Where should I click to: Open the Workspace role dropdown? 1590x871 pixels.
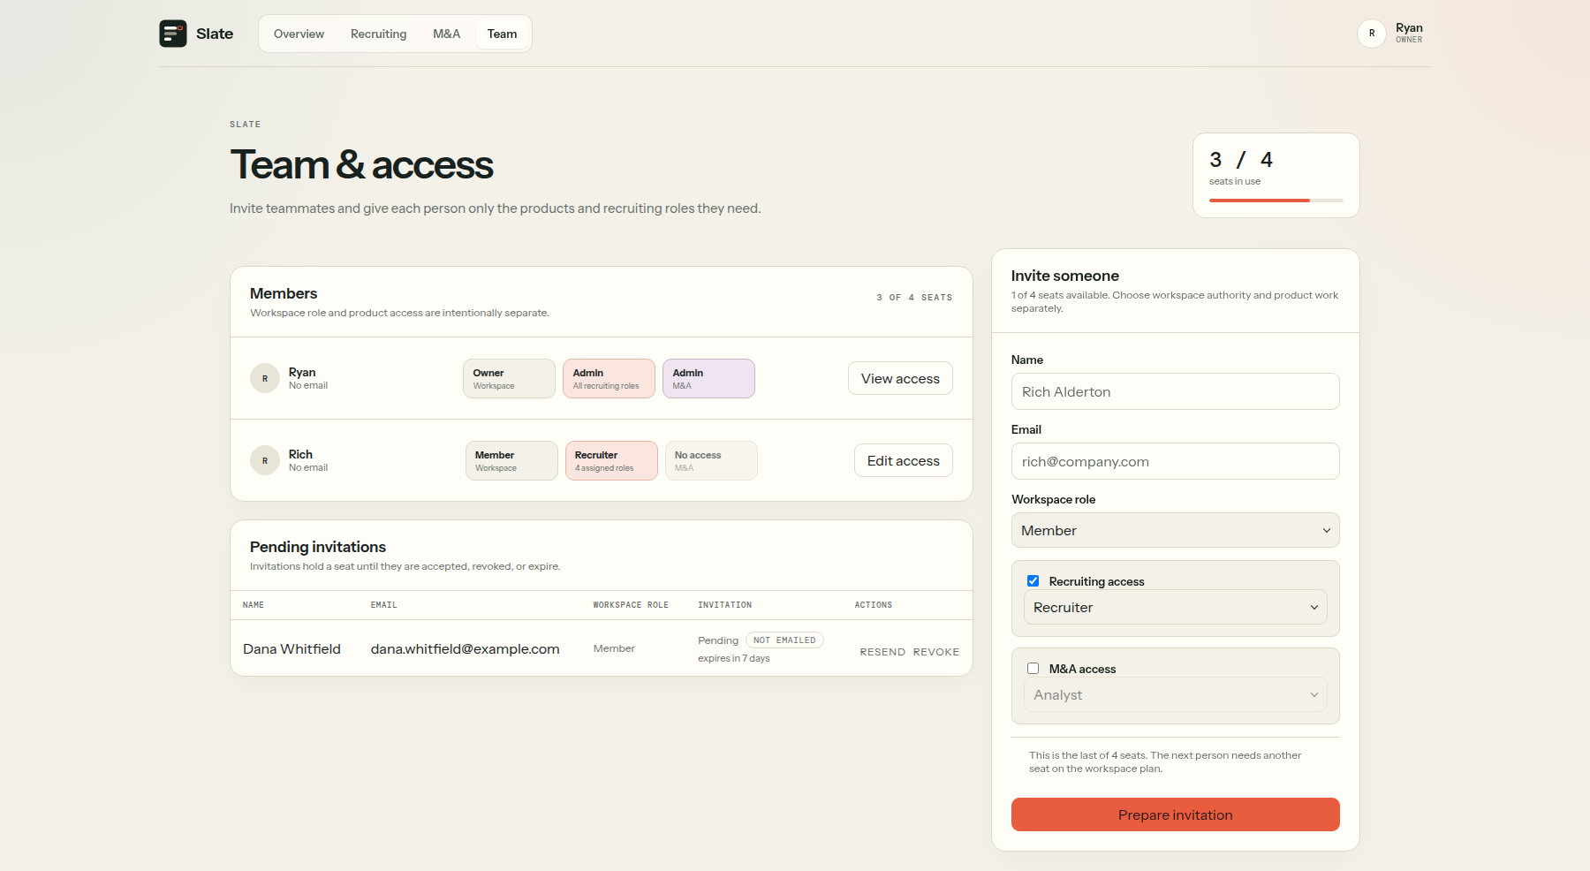pyautogui.click(x=1175, y=530)
